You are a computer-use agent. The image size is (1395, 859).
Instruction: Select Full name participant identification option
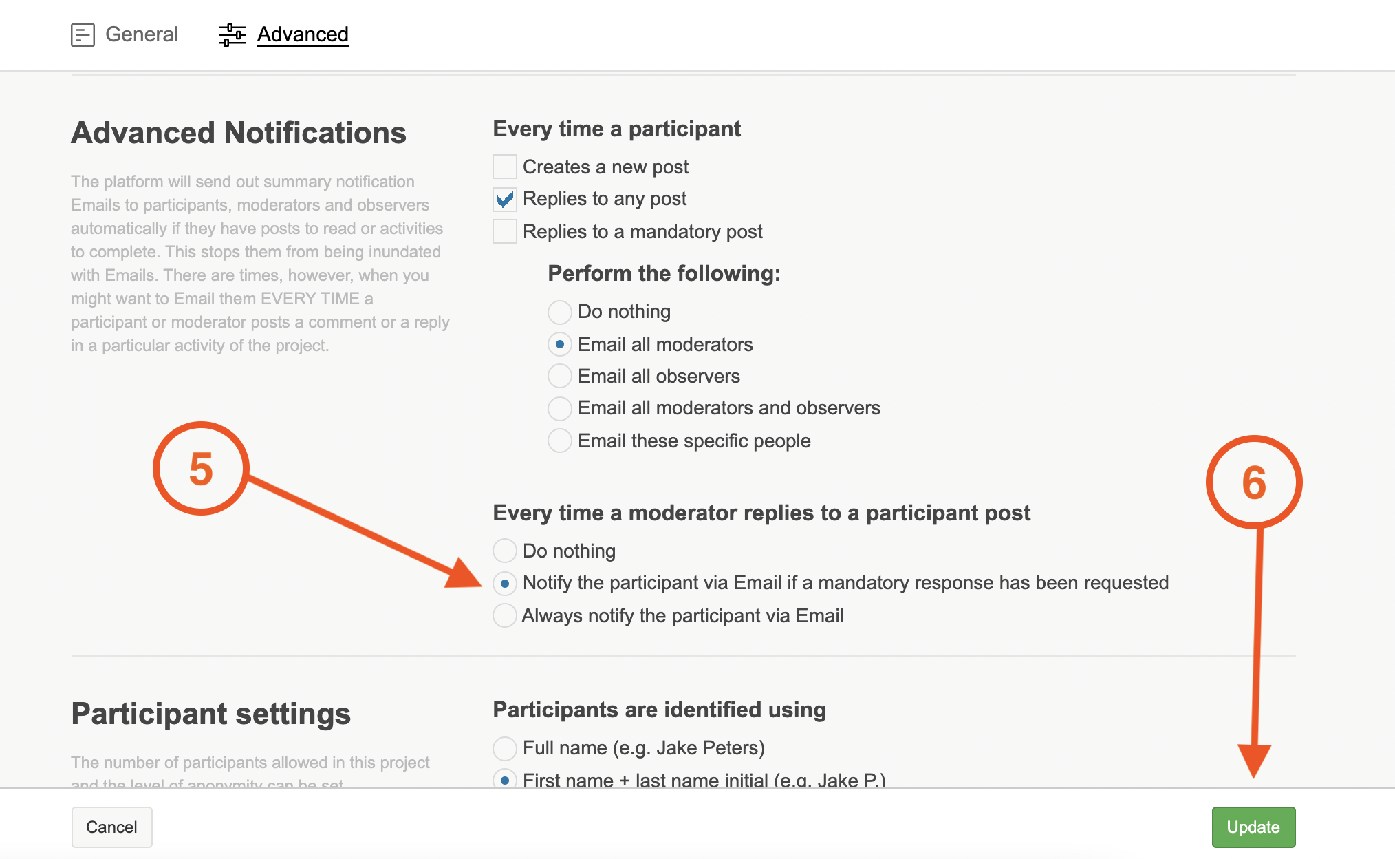(x=505, y=747)
